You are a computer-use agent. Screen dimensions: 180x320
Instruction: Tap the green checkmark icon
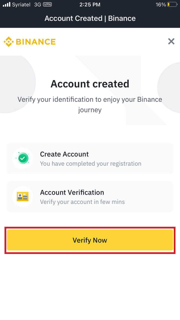click(x=23, y=158)
